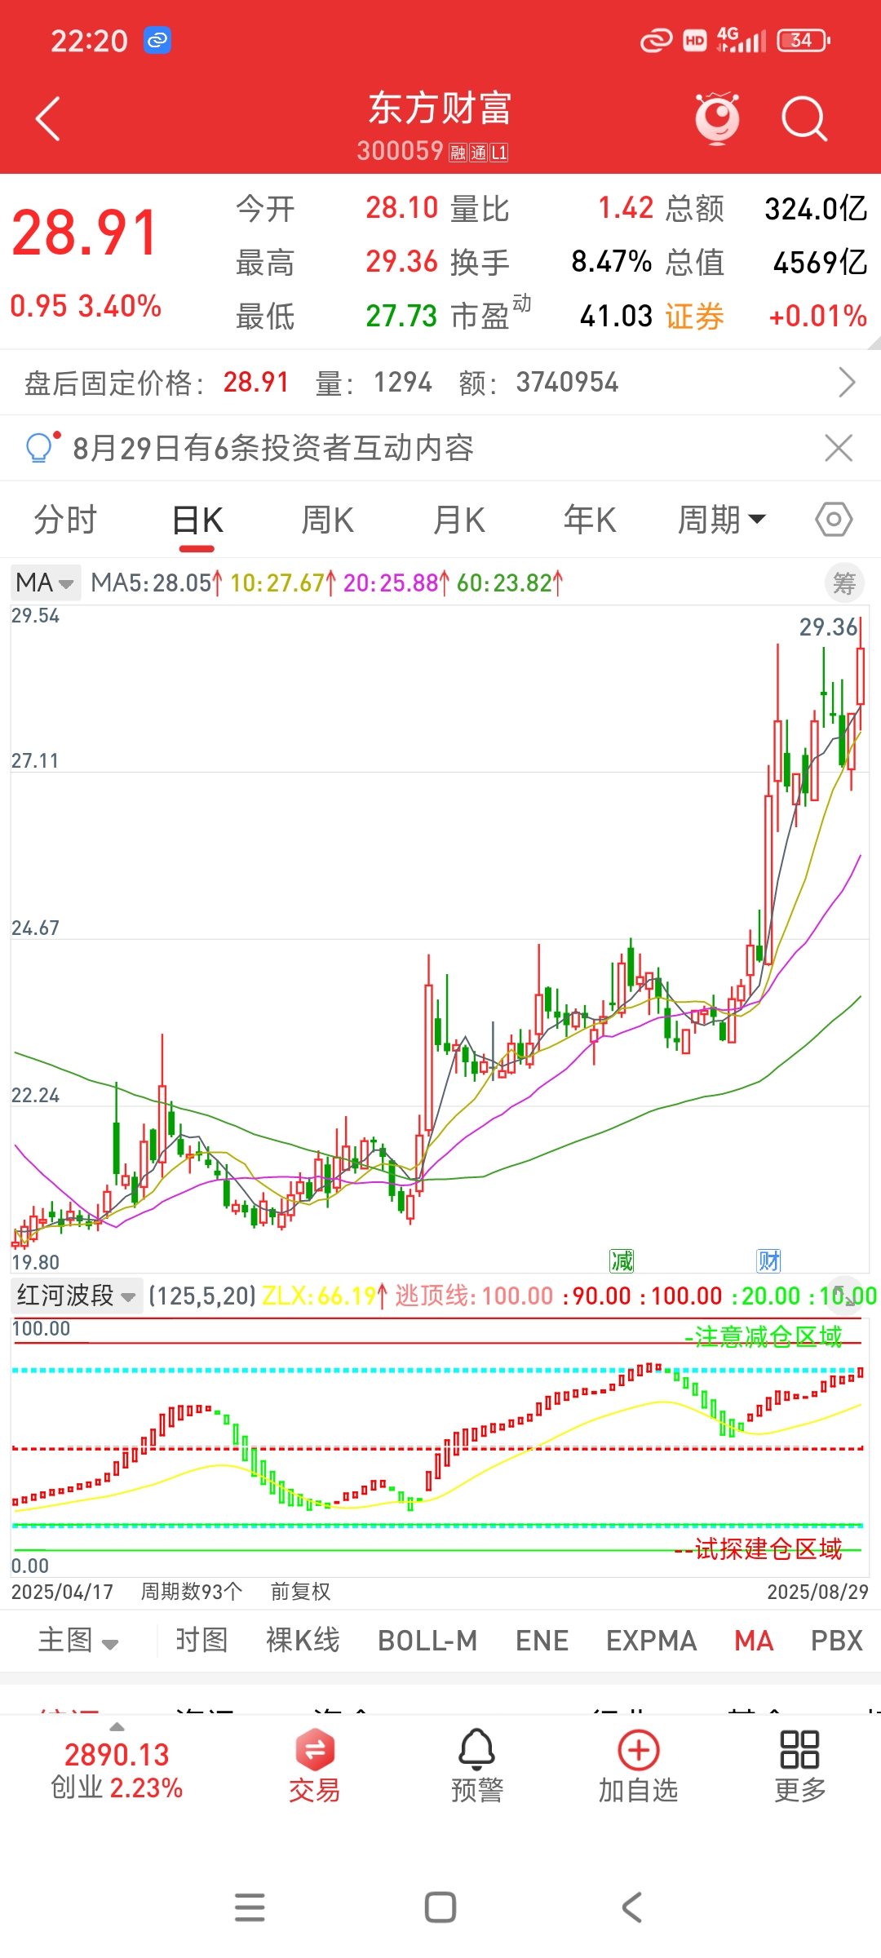
Task: Tap the current price 28.91
Action: [x=85, y=233]
